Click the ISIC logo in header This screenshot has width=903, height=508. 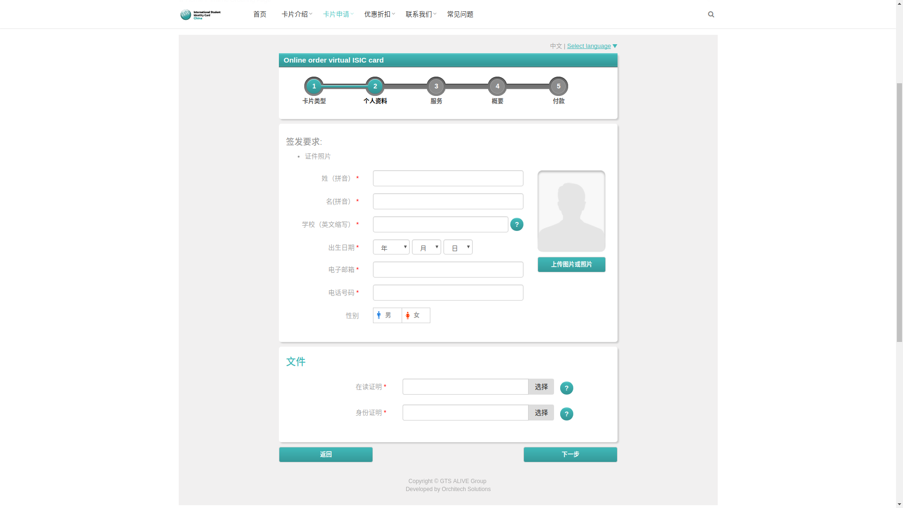click(200, 15)
